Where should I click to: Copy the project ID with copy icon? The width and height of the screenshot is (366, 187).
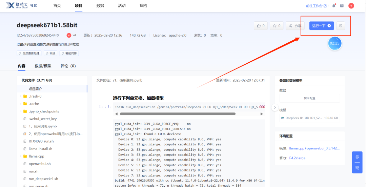click(x=58, y=36)
